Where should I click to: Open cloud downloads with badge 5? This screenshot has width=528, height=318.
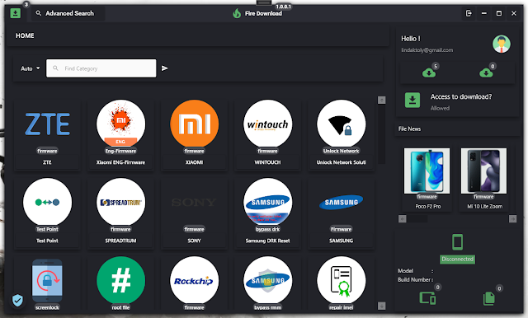(429, 72)
